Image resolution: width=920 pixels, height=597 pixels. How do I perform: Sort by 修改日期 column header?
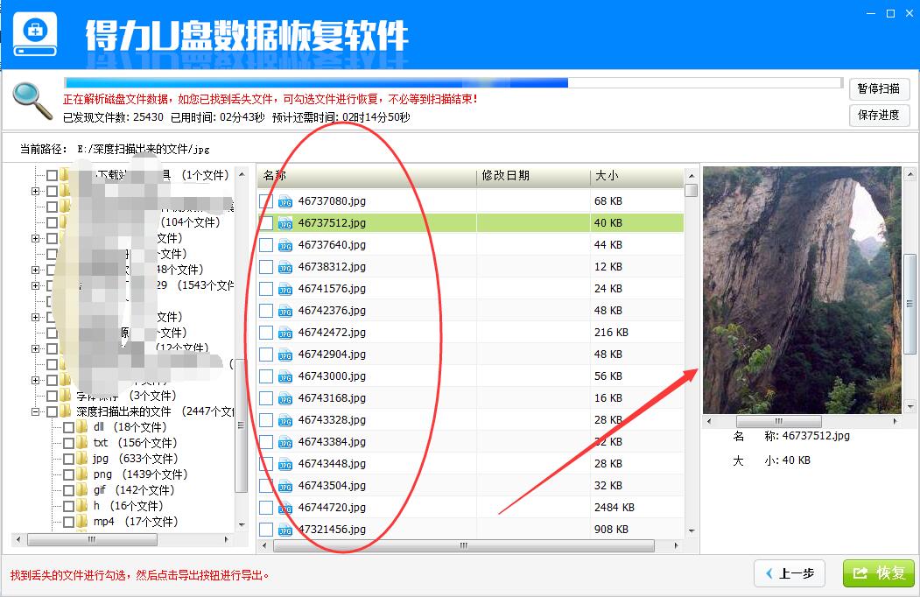[533, 176]
